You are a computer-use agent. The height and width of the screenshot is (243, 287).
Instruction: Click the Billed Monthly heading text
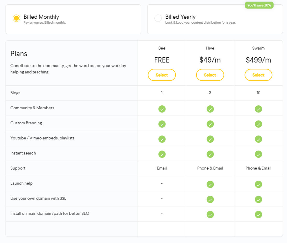coord(41,17)
